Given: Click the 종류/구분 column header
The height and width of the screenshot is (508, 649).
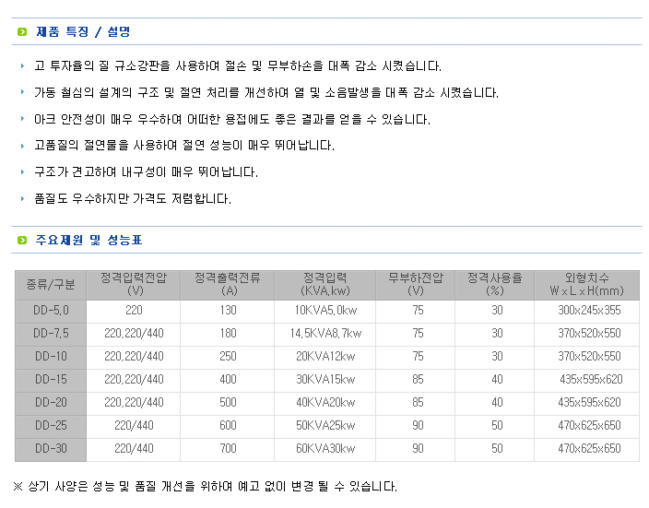Looking at the screenshot, I should pos(51,284).
